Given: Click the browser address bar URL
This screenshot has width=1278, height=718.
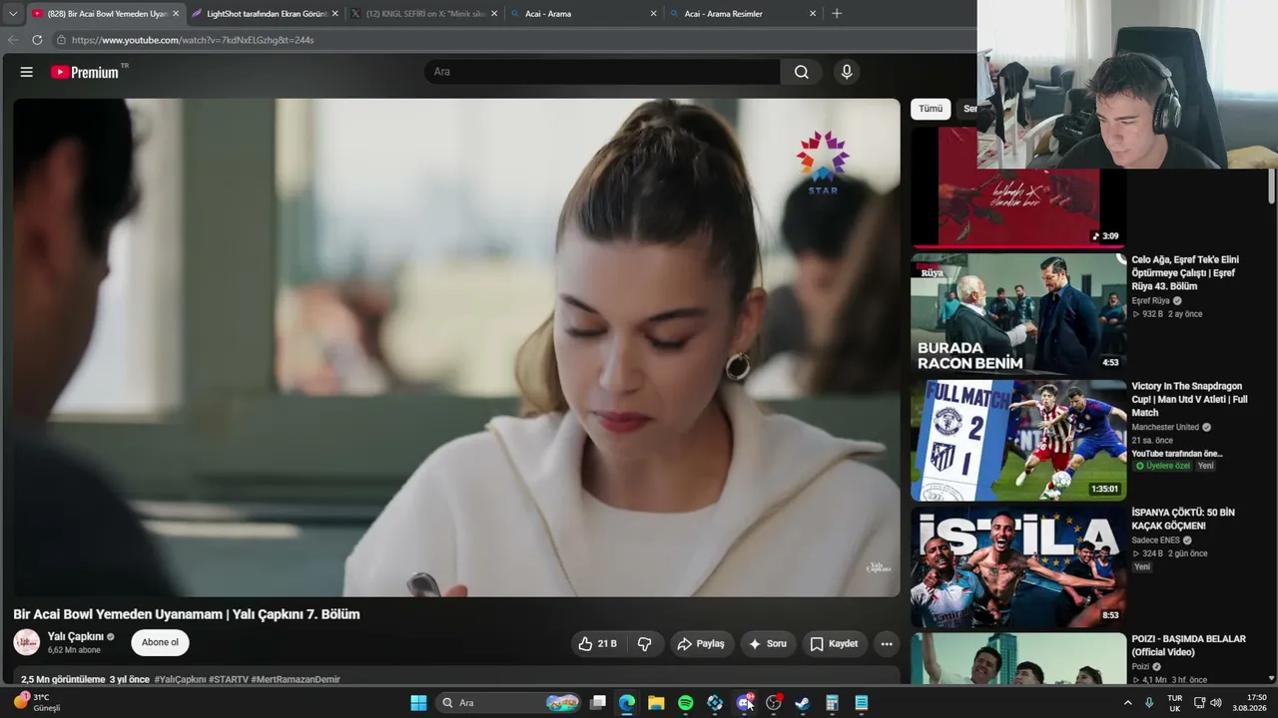Looking at the screenshot, I should (x=193, y=40).
